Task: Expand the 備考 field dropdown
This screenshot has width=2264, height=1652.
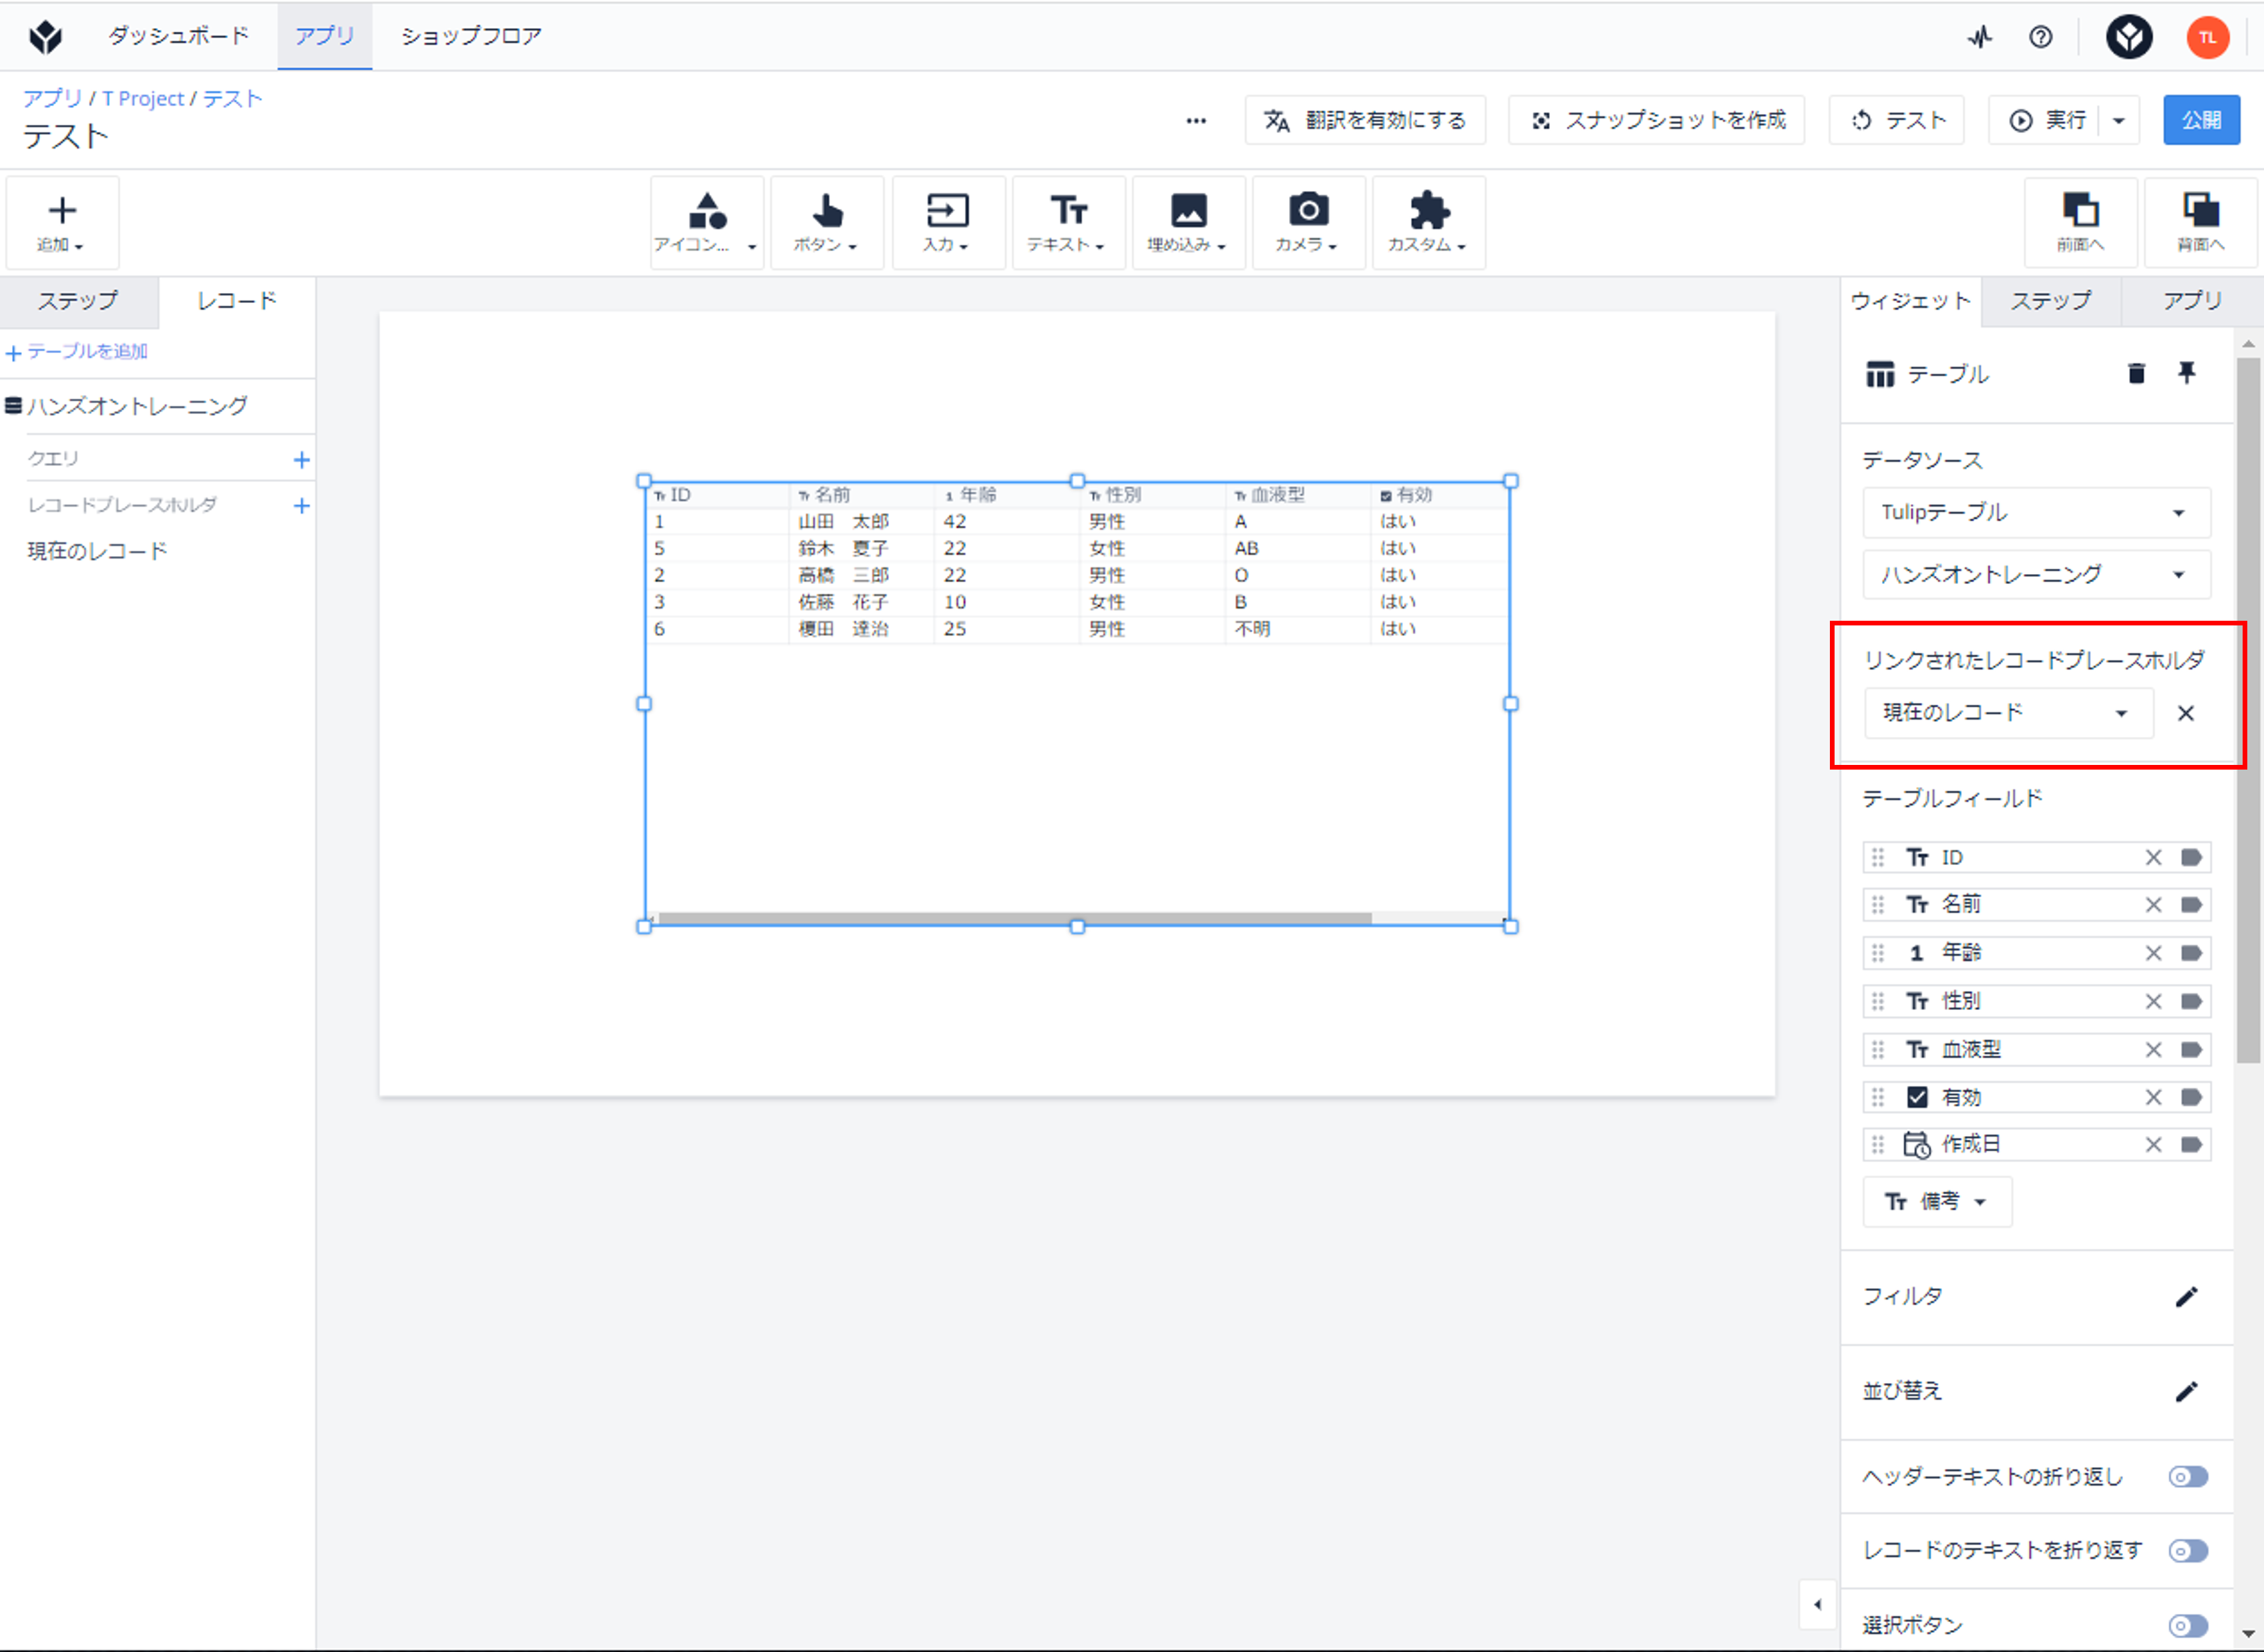Action: coord(1937,1202)
